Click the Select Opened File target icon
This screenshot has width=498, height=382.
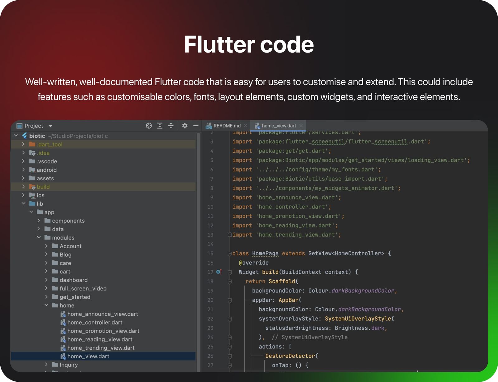point(149,126)
